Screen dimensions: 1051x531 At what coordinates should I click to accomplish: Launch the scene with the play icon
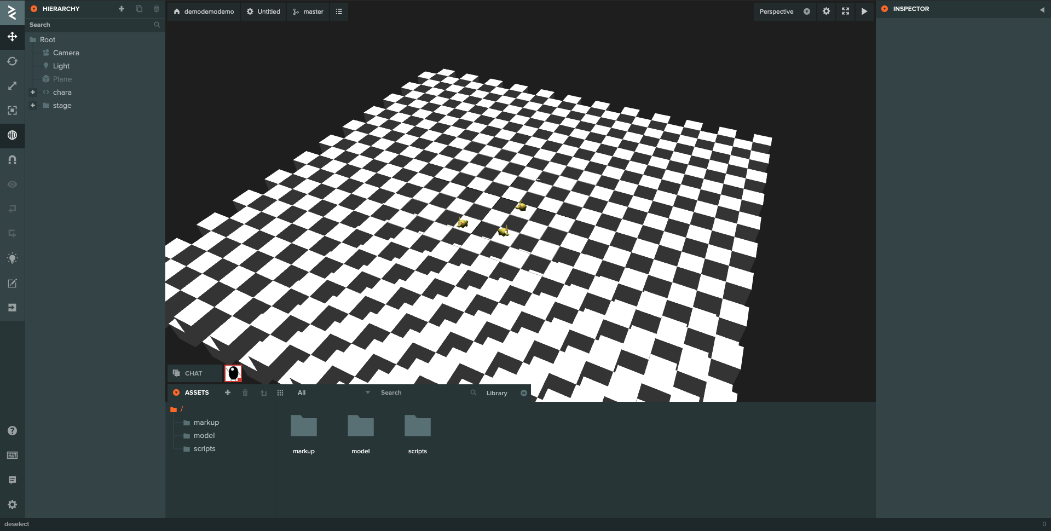pyautogui.click(x=864, y=11)
